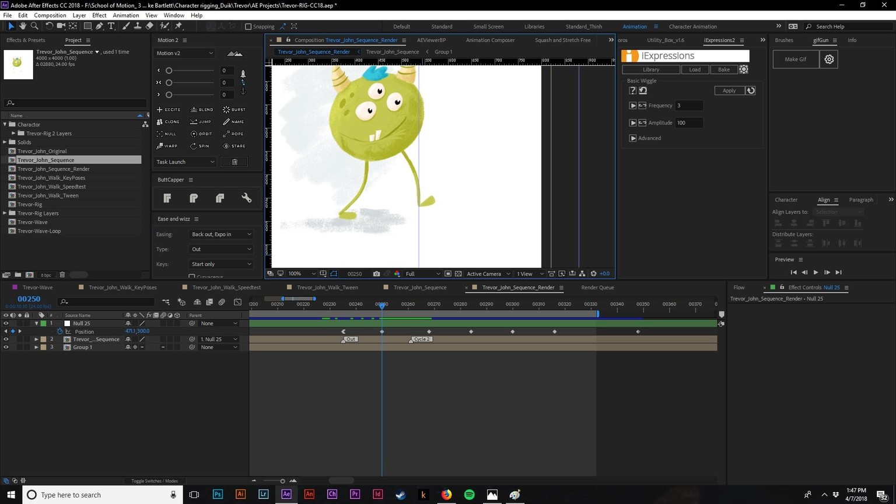The height and width of the screenshot is (504, 896).
Task: Expand the Solids folder
Action: click(5, 142)
